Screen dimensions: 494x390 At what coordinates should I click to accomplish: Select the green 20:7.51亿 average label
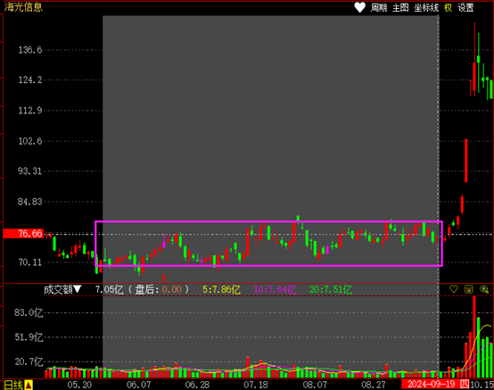click(x=331, y=289)
